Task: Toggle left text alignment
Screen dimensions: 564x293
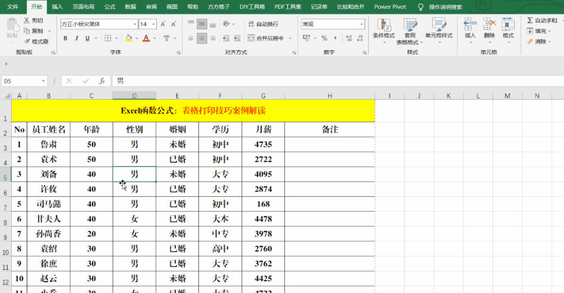Action: pyautogui.click(x=191, y=38)
